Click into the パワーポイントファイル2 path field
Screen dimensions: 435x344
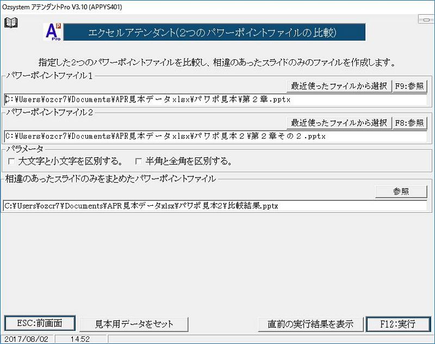(215, 136)
